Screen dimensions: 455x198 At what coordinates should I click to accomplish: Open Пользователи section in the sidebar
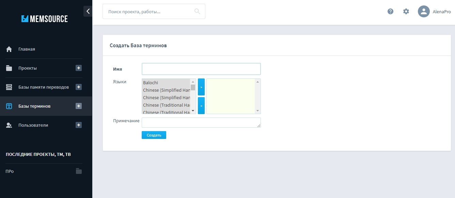(33, 125)
